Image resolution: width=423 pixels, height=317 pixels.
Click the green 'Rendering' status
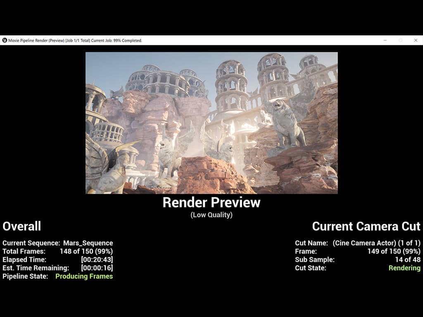pos(405,268)
